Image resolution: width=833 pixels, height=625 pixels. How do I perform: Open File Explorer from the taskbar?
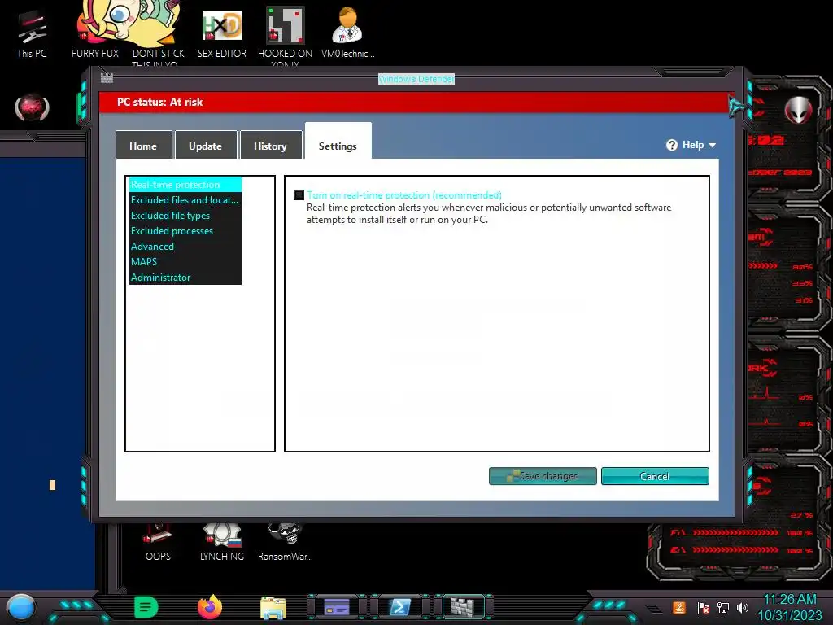273,607
